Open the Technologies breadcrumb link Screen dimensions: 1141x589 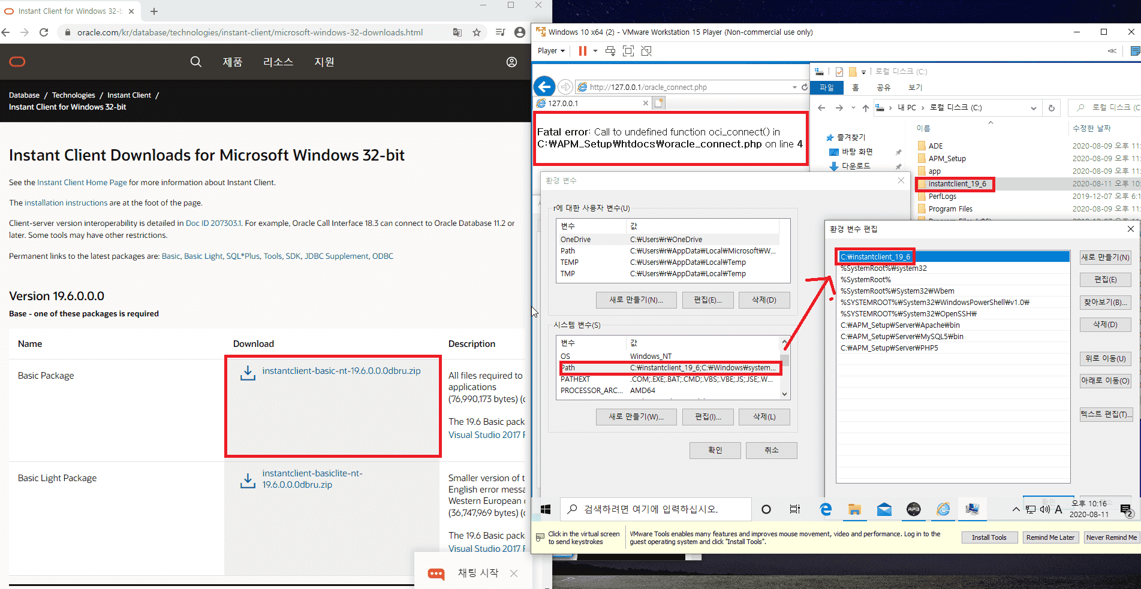point(74,95)
